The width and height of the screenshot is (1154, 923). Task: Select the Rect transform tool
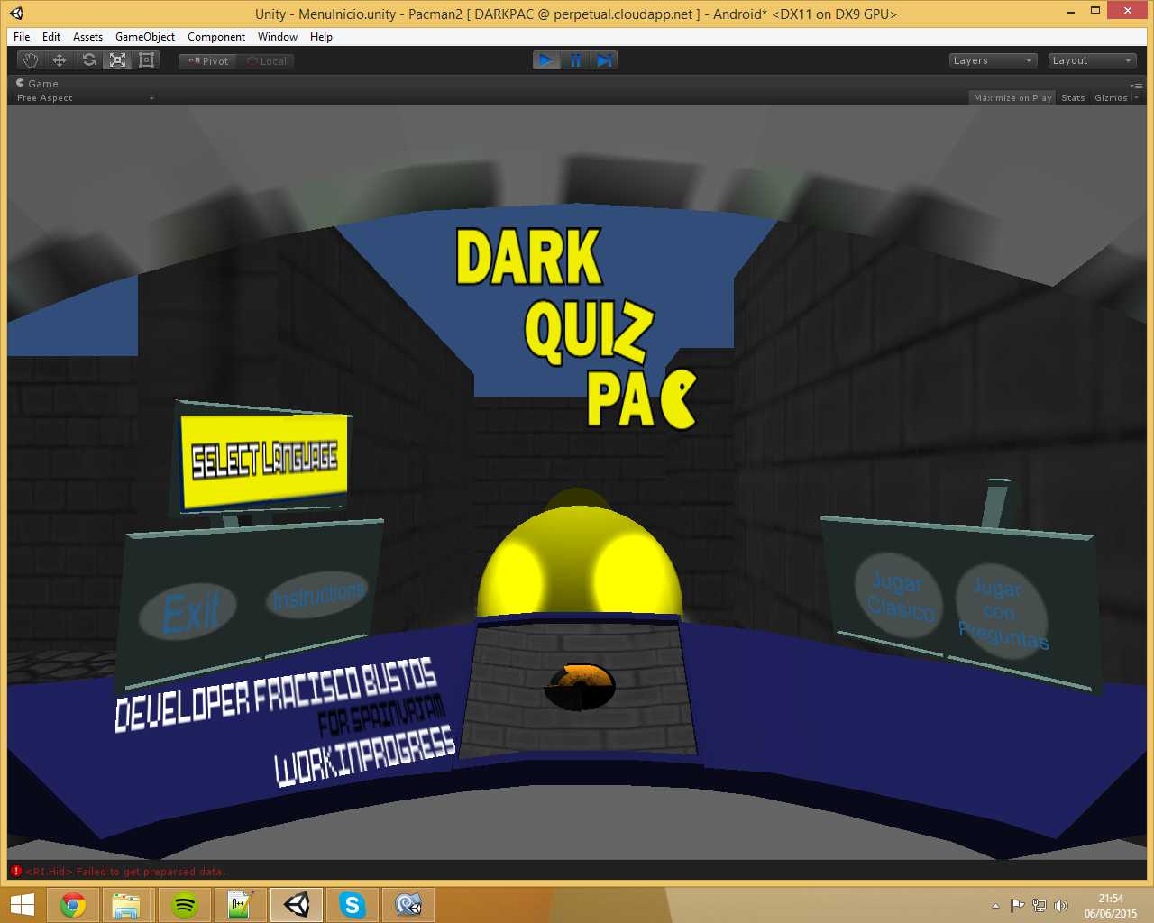click(146, 60)
